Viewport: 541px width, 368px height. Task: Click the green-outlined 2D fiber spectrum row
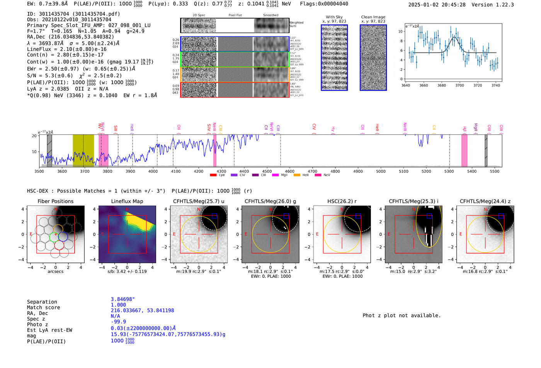tap(235, 59)
